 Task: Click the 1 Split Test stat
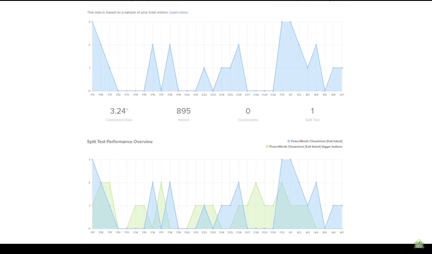312,111
